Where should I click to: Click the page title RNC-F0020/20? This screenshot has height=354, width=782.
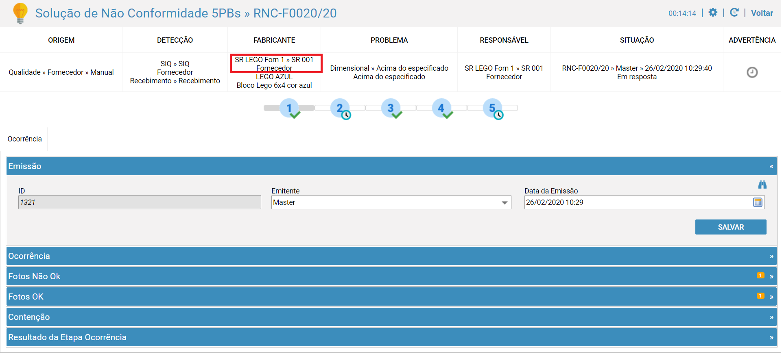pyautogui.click(x=295, y=13)
